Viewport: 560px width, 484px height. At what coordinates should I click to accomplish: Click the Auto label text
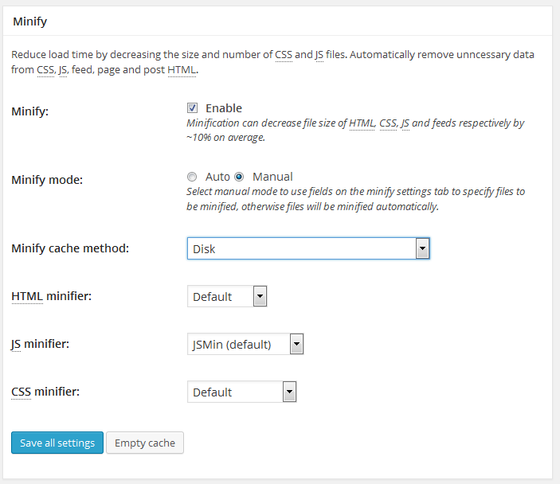point(217,177)
